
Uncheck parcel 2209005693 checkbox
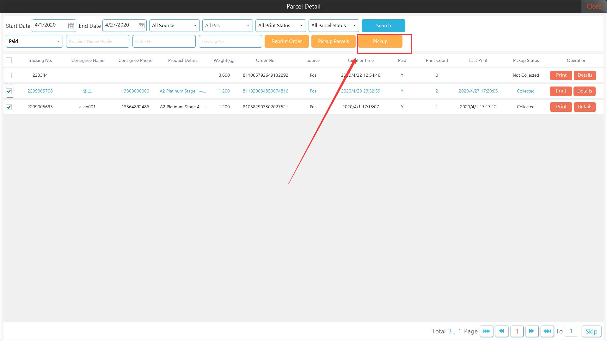click(9, 107)
